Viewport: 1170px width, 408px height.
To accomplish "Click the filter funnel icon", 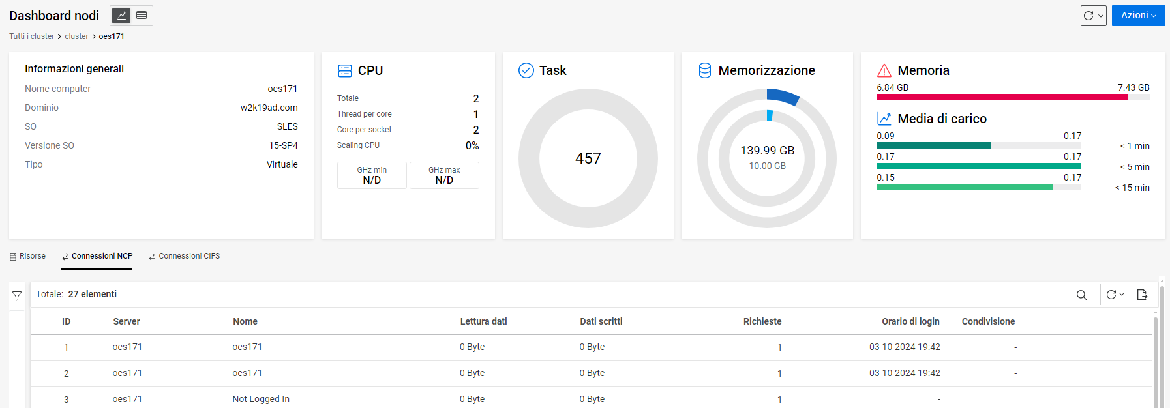I will tap(17, 296).
